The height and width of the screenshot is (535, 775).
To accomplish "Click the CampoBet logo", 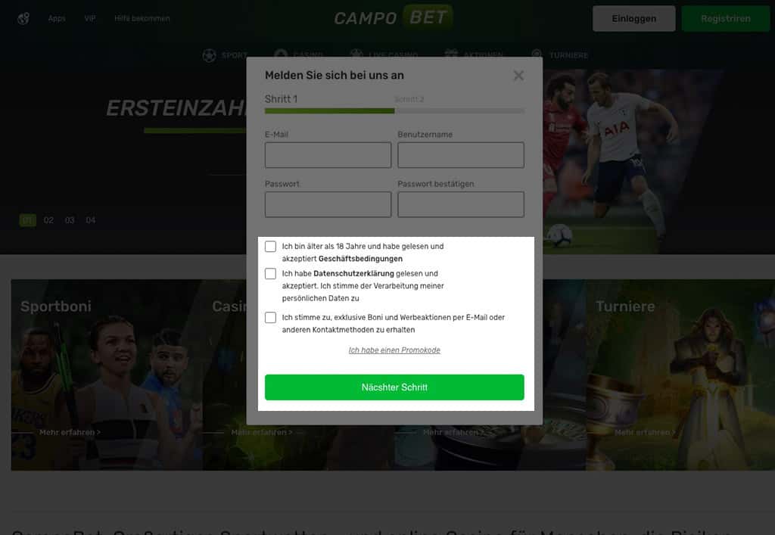I will pos(394,17).
